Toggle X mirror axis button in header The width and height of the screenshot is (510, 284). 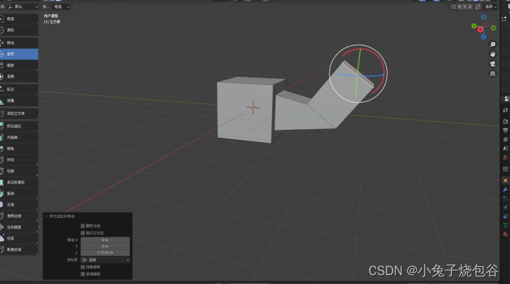pyautogui.click(x=459, y=7)
